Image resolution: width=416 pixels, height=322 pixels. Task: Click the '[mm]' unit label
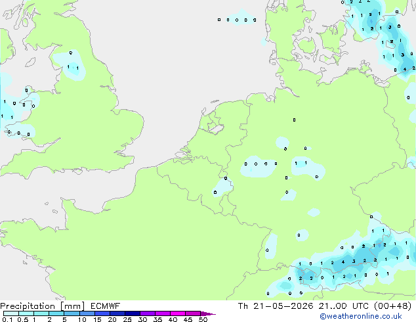coord(72,306)
